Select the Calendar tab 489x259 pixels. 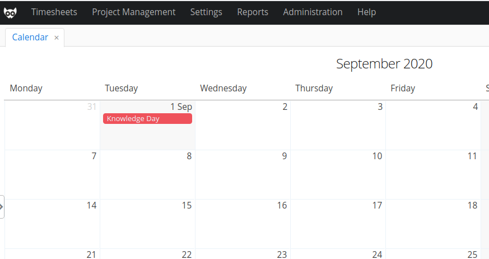coord(30,37)
